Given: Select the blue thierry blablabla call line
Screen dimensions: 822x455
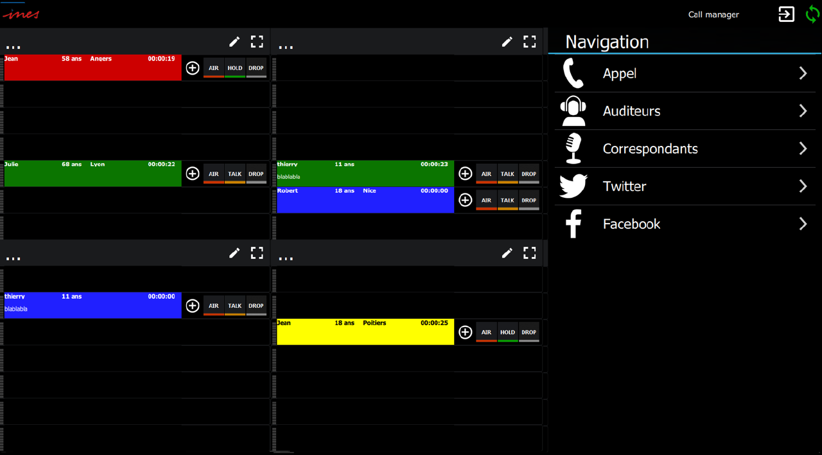Looking at the screenshot, I should (x=92, y=305).
